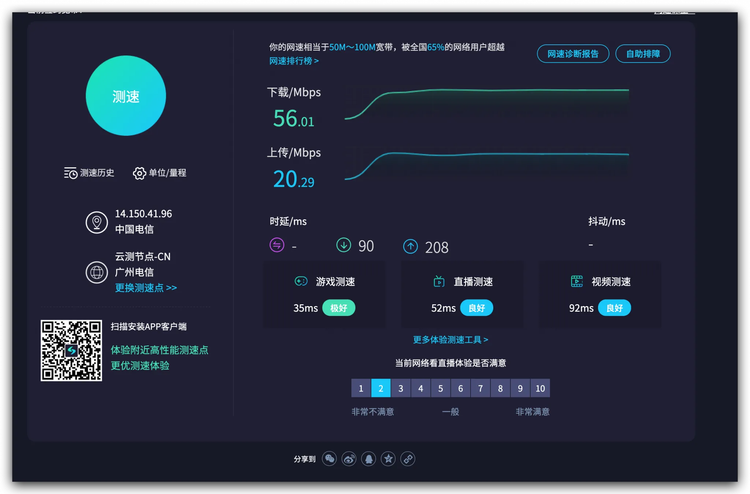The image size is (750, 494).
Task: Open the 网速诊断报告 report button
Action: pos(573,53)
